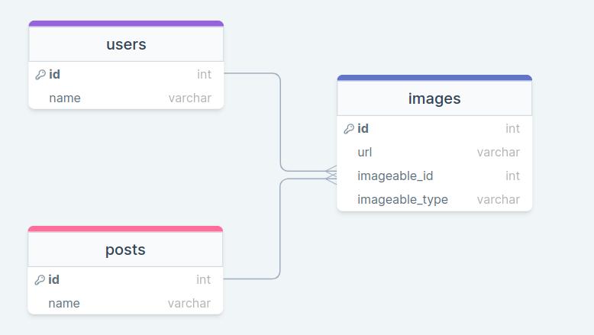The width and height of the screenshot is (594, 335).
Task: Click varchar type of imageable_type
Action: click(498, 200)
